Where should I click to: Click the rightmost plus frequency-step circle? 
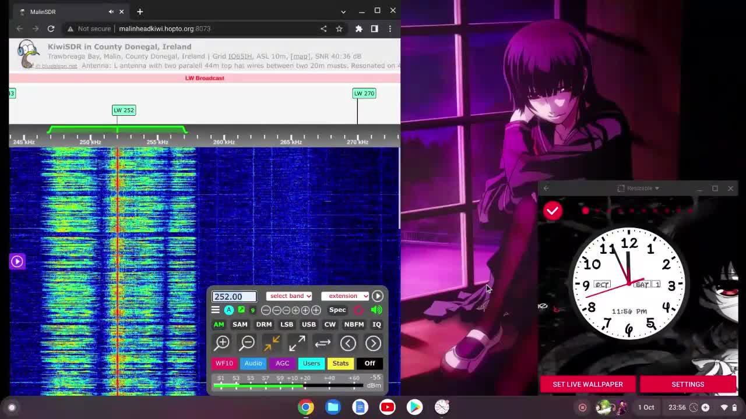tap(316, 310)
